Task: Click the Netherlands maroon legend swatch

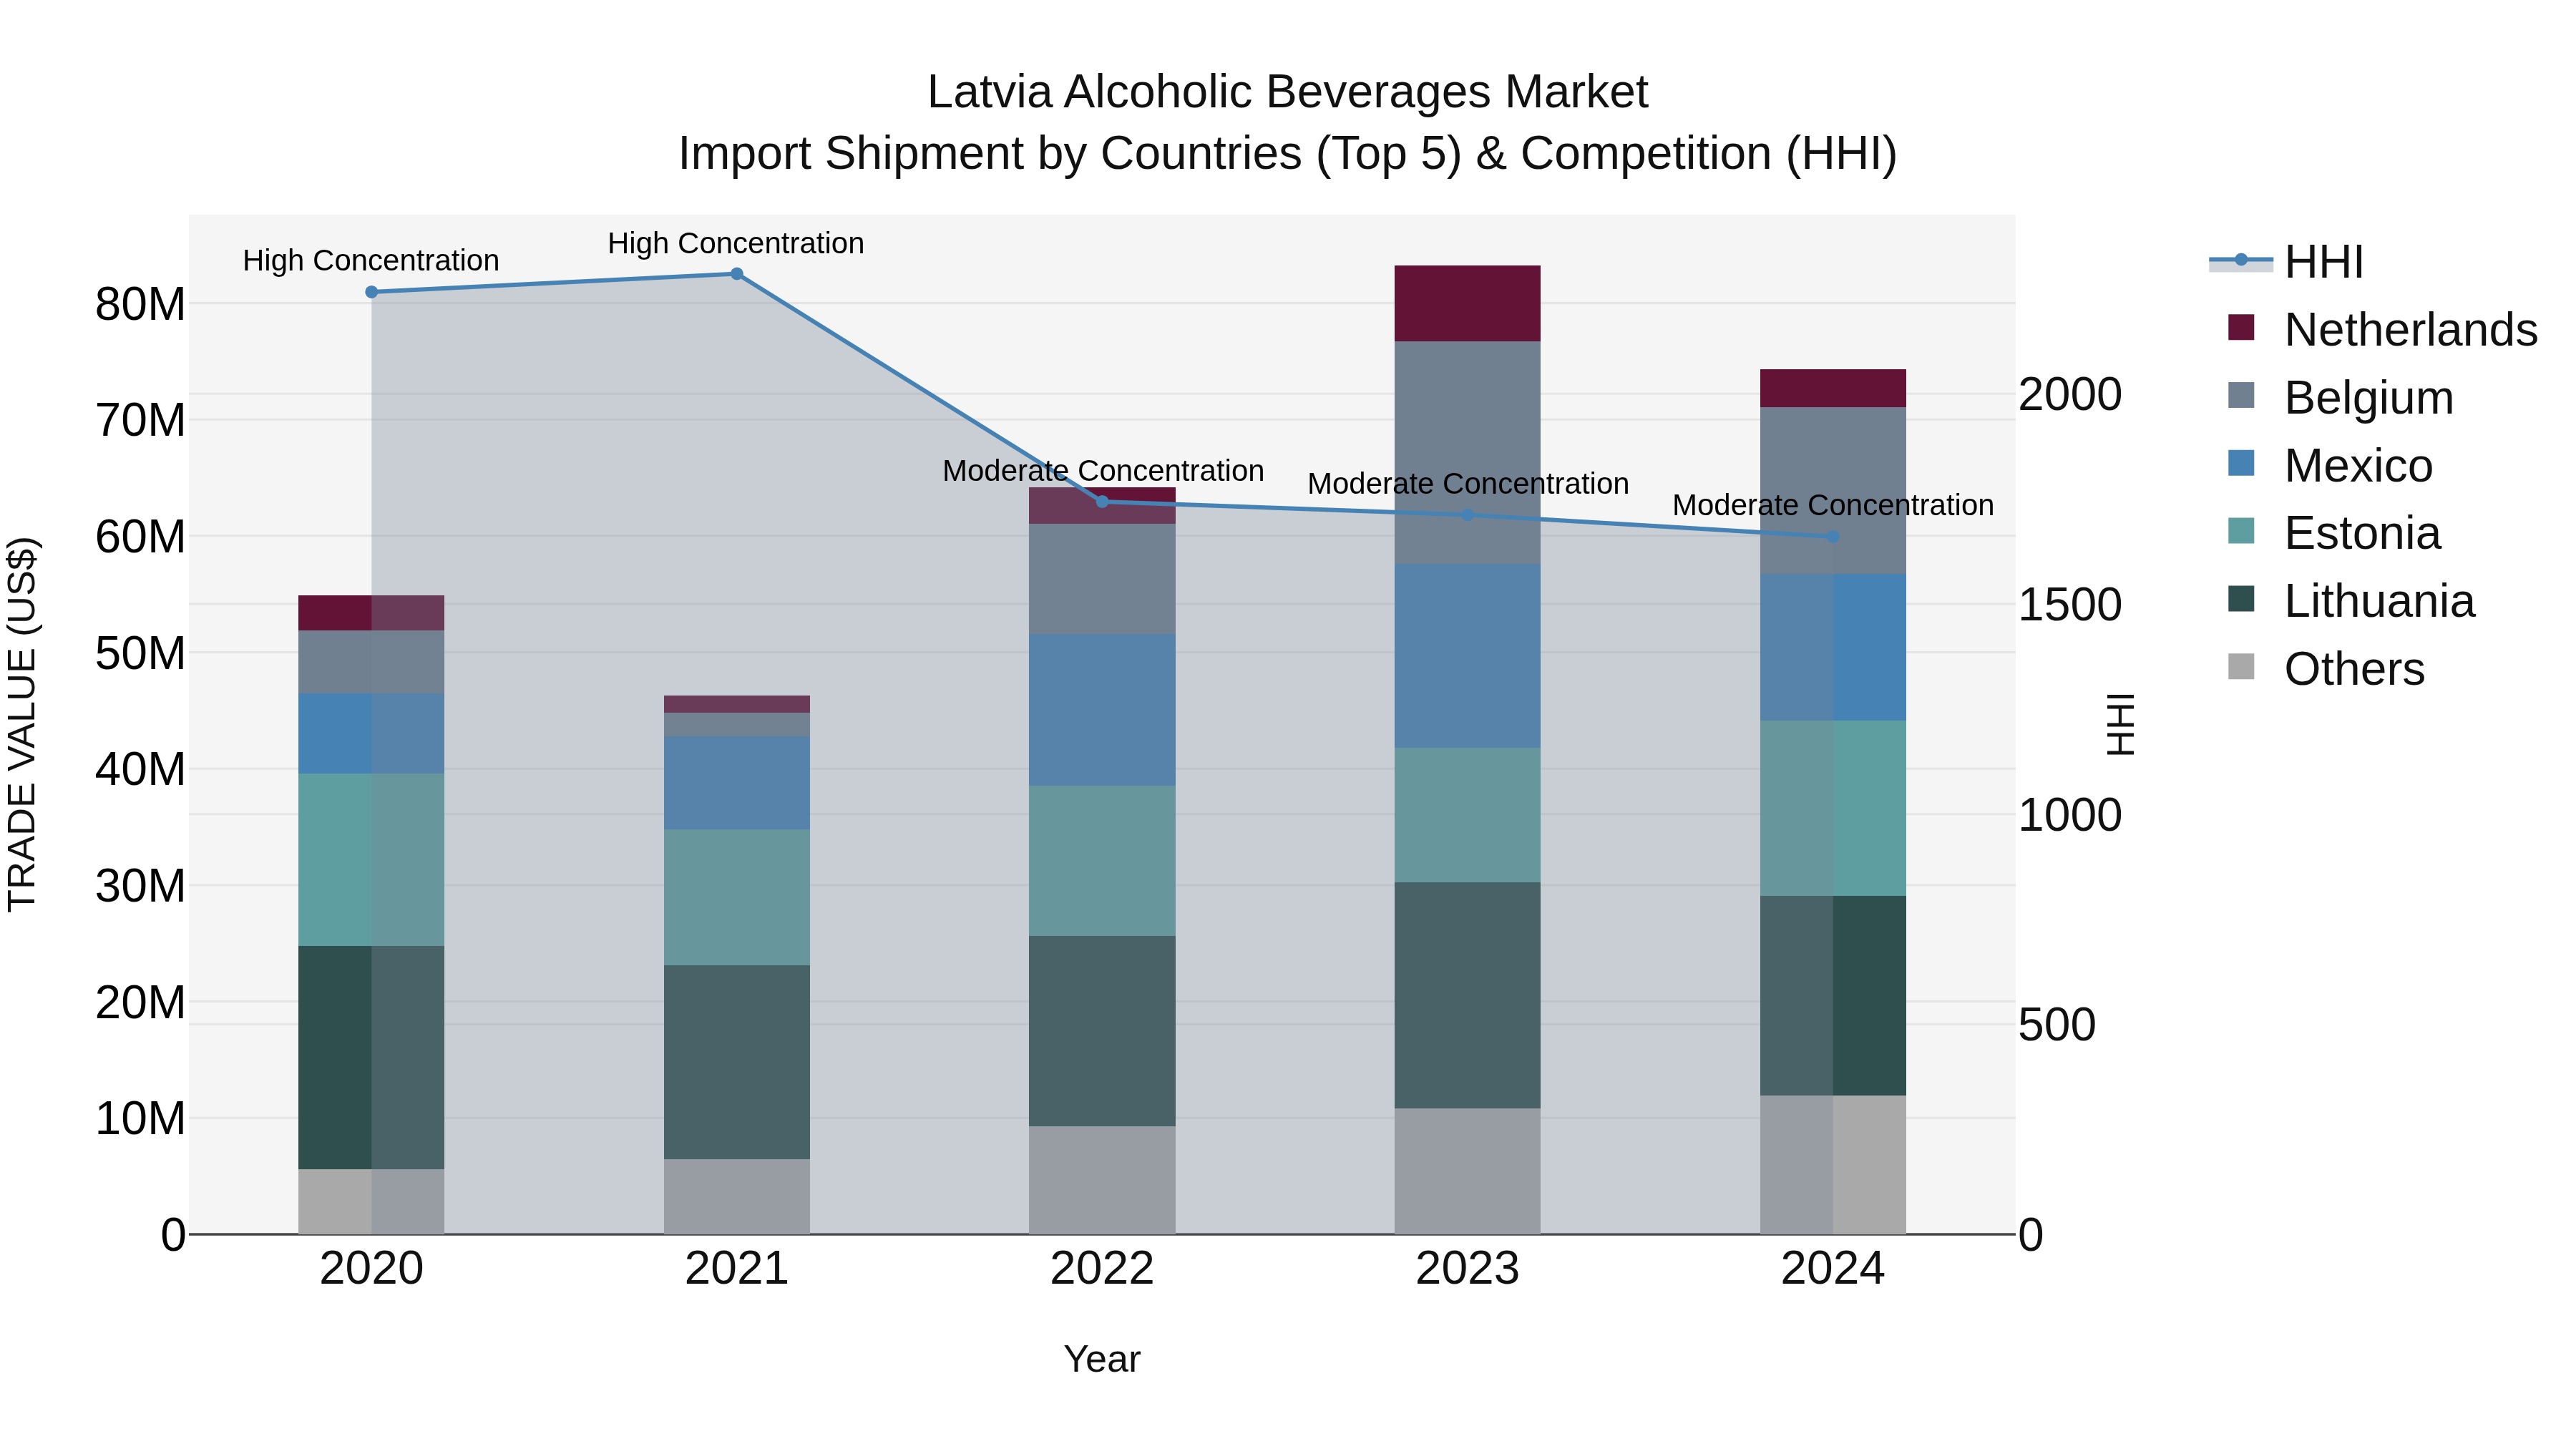Action: [2241, 328]
